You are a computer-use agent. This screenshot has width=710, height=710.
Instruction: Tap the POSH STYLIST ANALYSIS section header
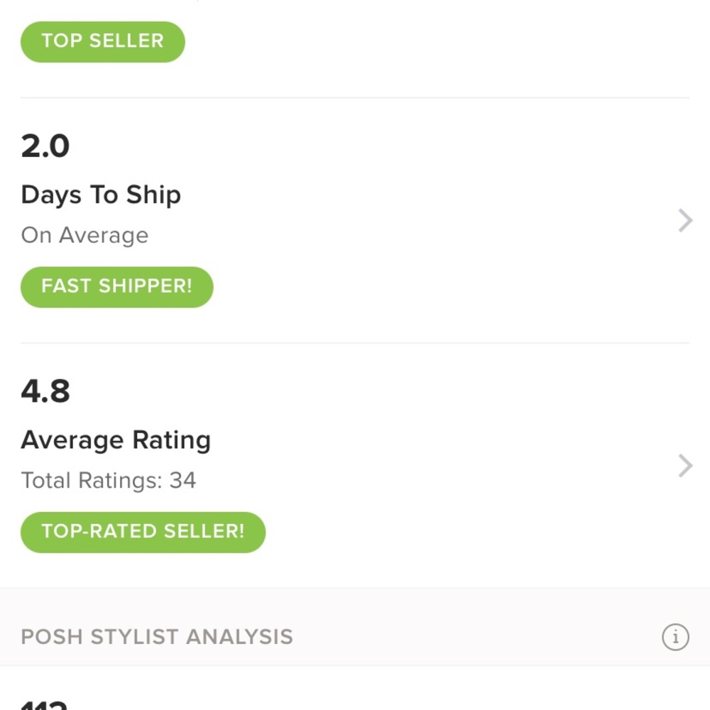coord(157,637)
